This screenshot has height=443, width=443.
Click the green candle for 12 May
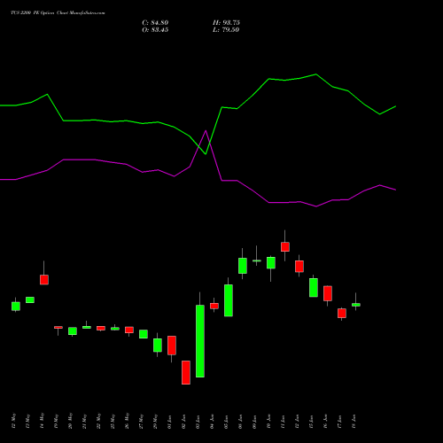pyautogui.click(x=16, y=307)
